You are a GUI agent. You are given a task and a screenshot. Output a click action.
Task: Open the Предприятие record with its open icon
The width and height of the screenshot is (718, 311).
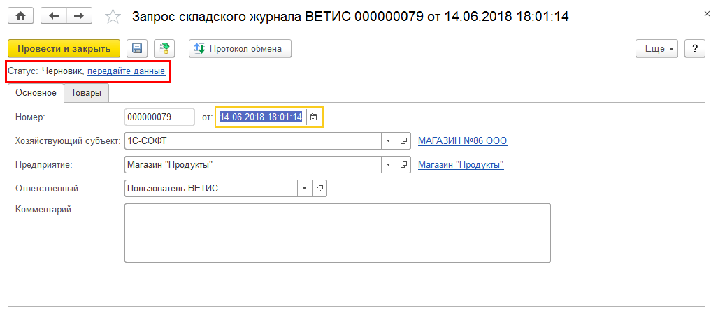pos(403,165)
